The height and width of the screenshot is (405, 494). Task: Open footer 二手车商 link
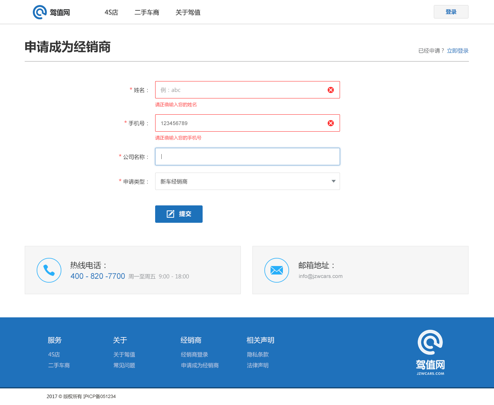point(59,365)
